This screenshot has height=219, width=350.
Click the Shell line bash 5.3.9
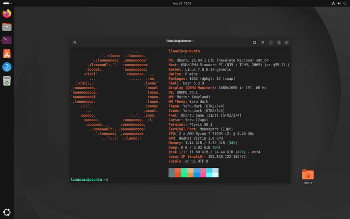click(186, 83)
